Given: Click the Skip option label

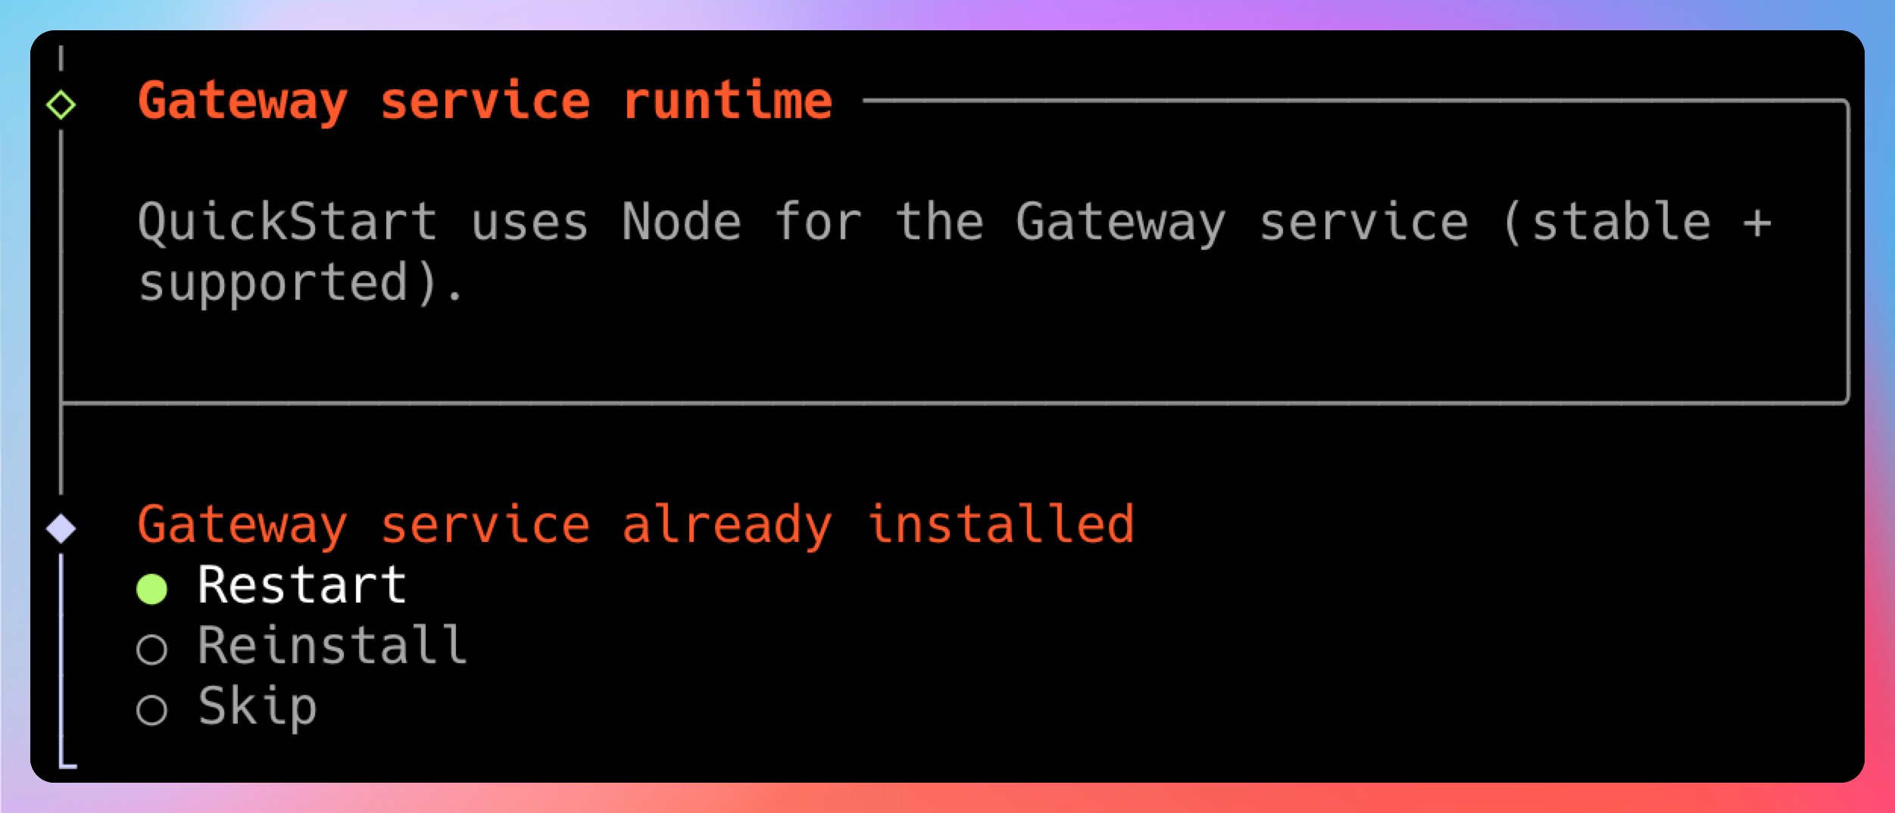Looking at the screenshot, I should (x=257, y=706).
